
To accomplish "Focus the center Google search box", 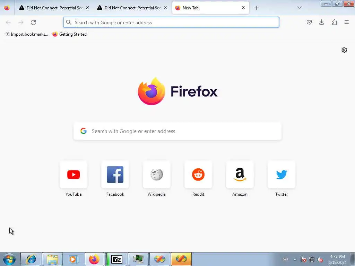I will pyautogui.click(x=177, y=131).
